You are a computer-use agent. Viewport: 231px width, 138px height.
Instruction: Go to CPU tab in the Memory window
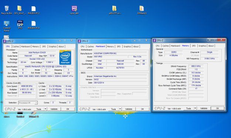coord(157,46)
